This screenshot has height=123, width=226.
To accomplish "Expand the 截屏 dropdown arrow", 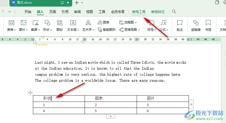I will coord(39,30).
